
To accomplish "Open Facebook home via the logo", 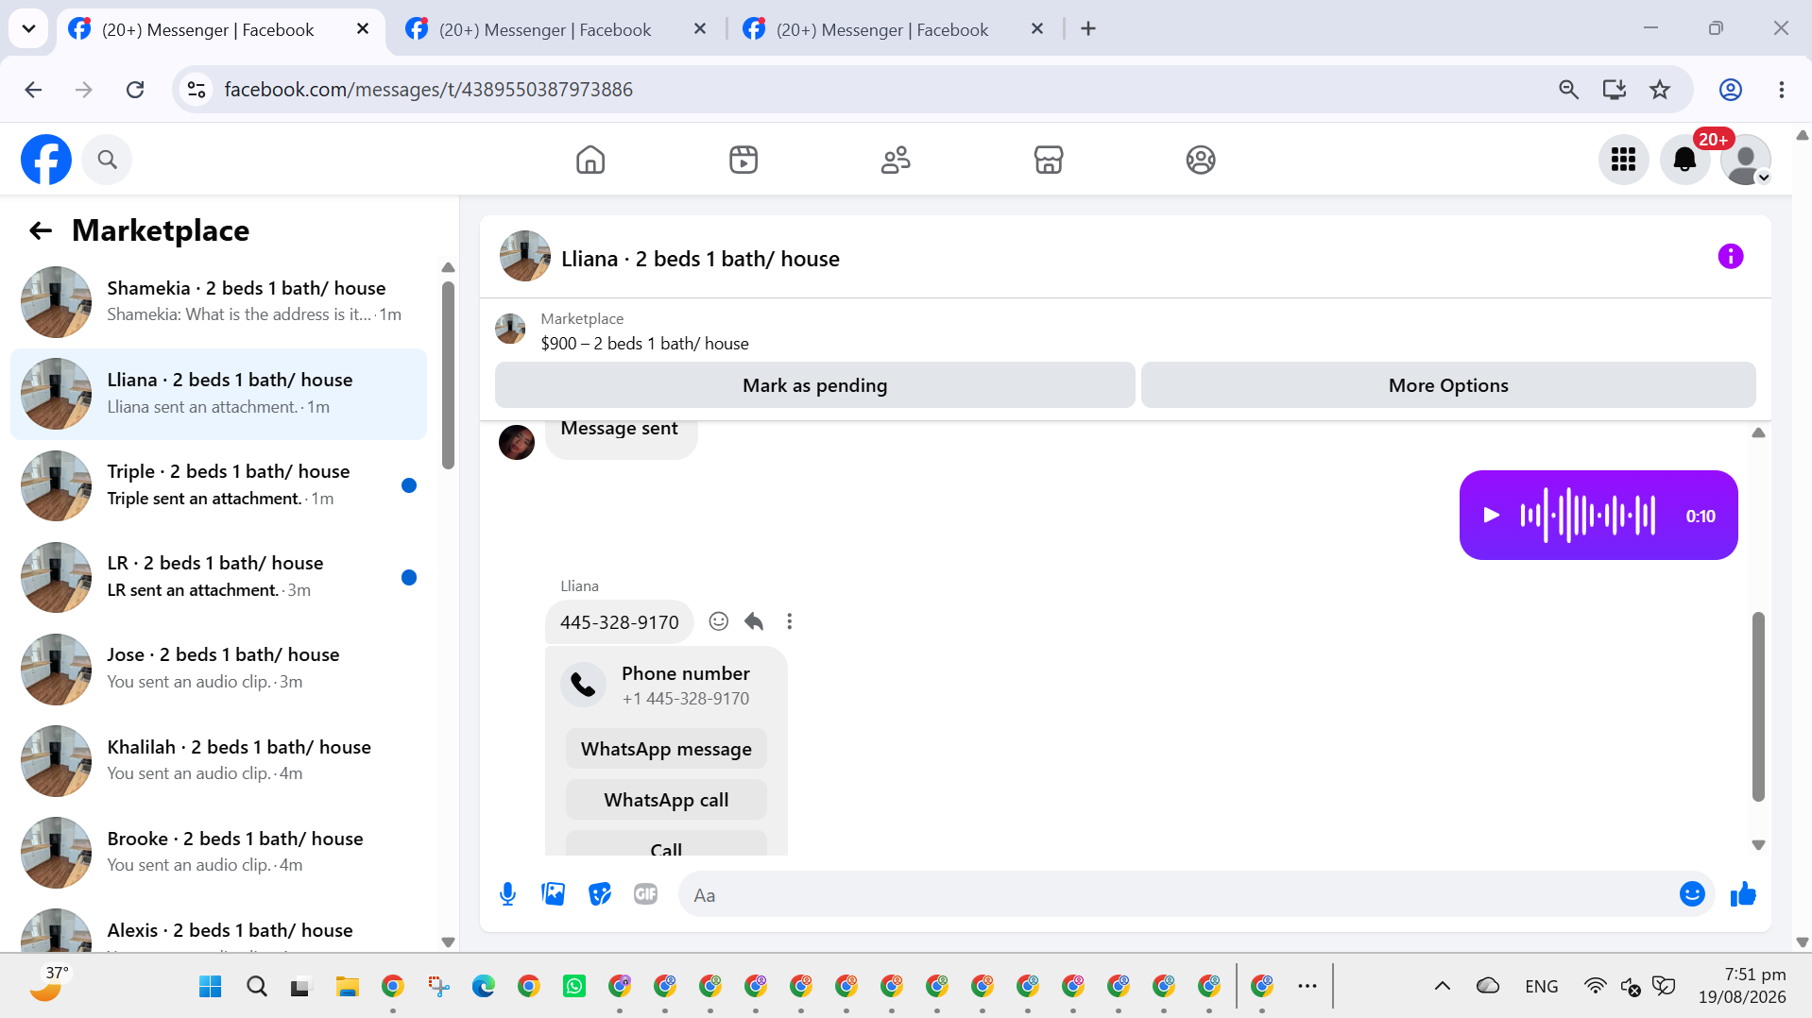I will [46, 160].
